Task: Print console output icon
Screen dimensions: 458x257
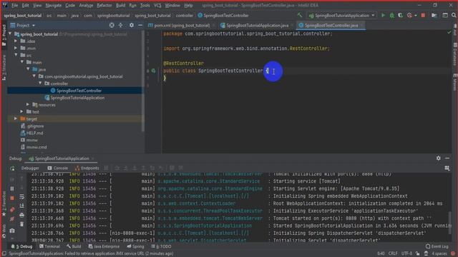Action: pos(22,215)
